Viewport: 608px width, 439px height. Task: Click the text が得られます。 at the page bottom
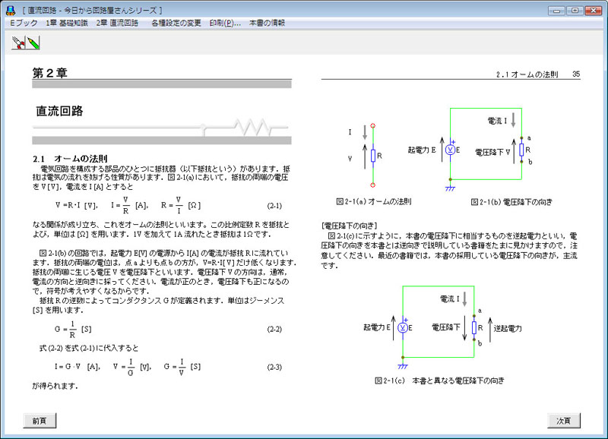(x=55, y=386)
